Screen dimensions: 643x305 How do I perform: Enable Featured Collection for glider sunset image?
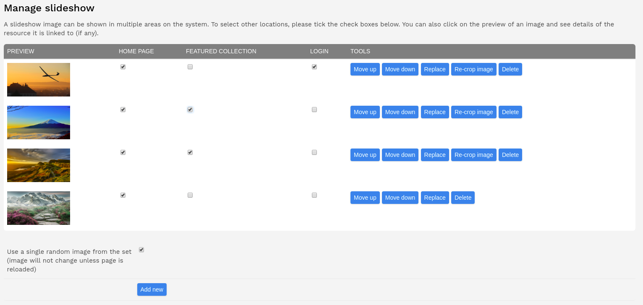click(190, 67)
